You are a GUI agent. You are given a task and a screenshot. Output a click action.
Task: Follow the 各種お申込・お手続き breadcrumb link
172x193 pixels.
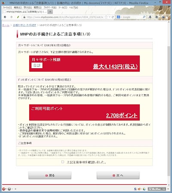(x=25, y=25)
